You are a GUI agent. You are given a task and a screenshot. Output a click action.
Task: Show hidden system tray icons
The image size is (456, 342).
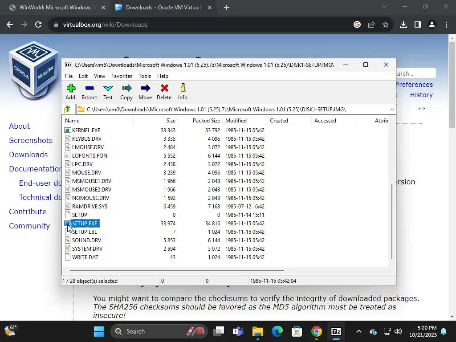pos(359,331)
